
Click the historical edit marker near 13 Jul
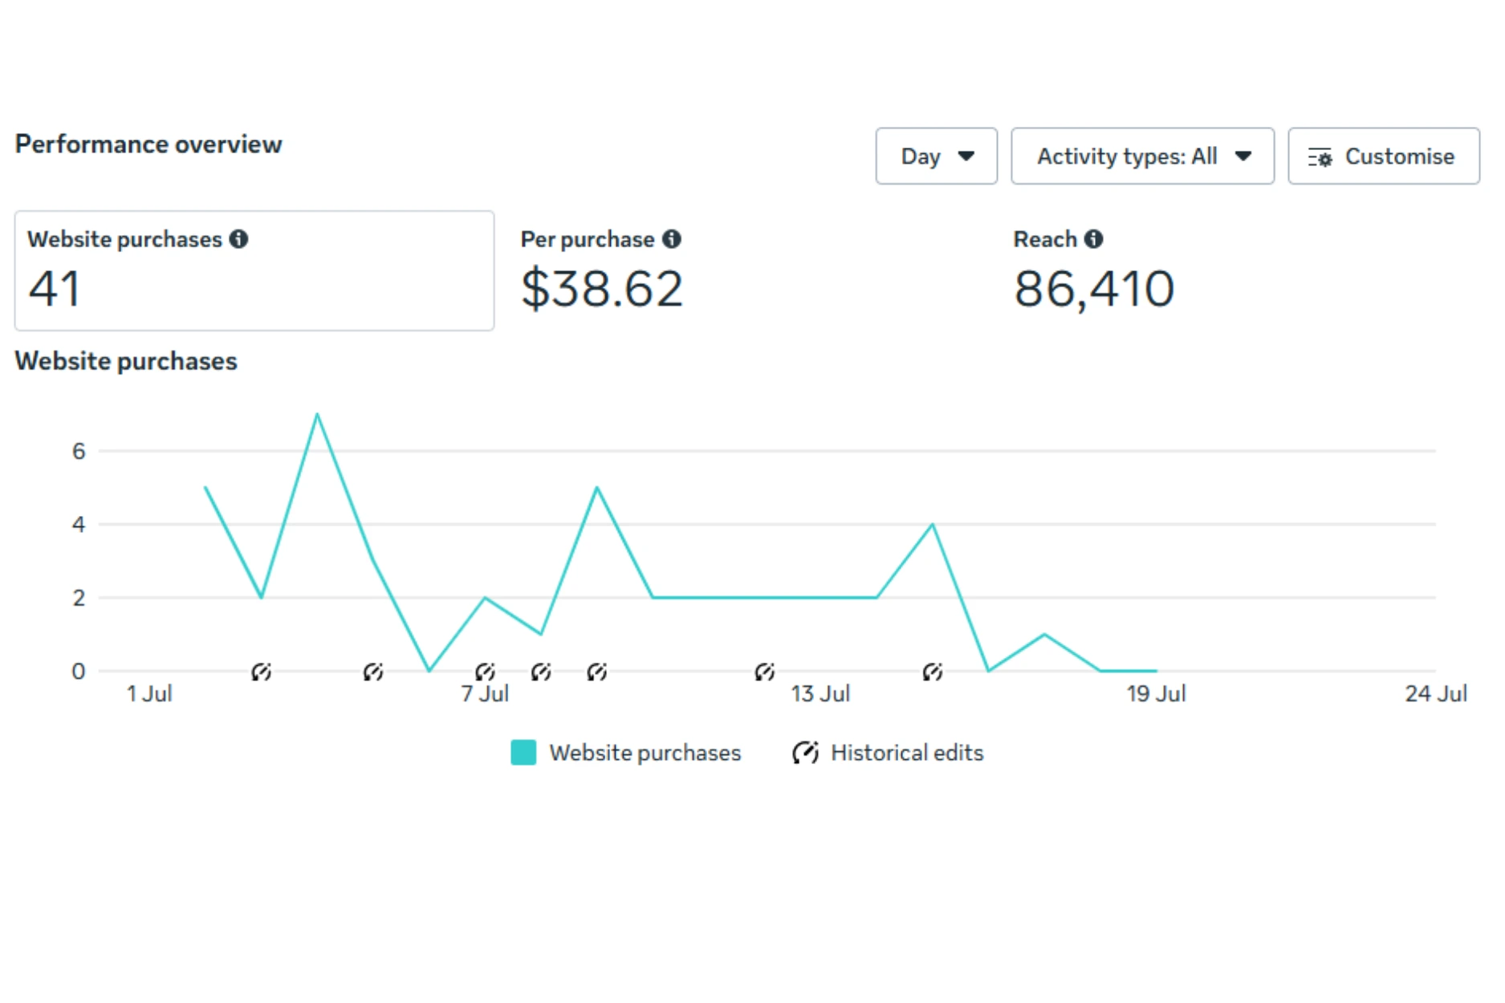point(765,672)
